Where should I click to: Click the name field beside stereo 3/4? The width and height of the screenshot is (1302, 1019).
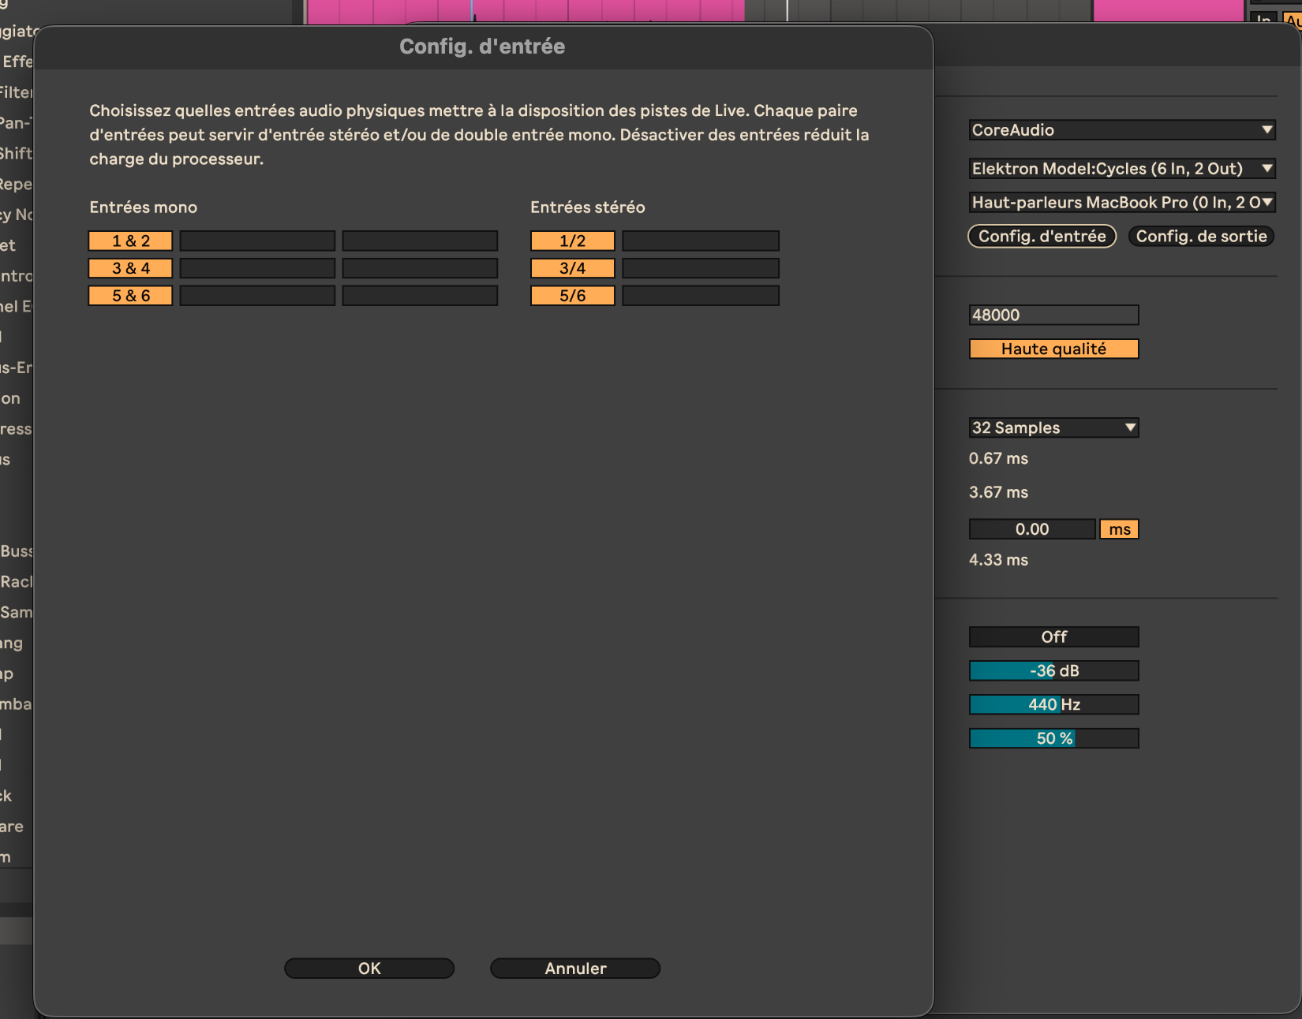[x=701, y=268]
